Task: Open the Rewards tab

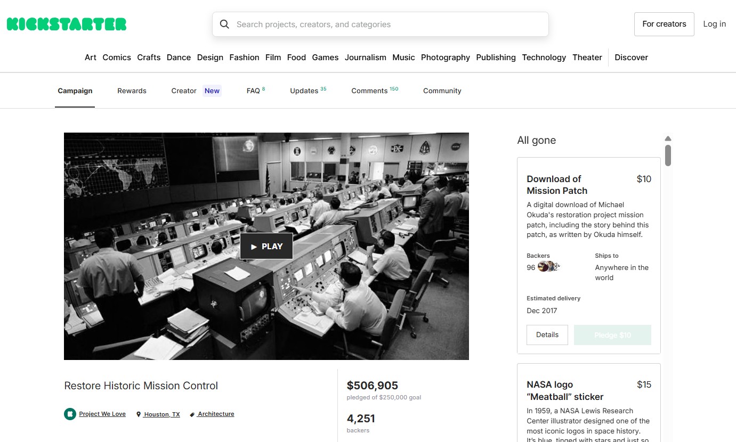Action: (x=132, y=91)
